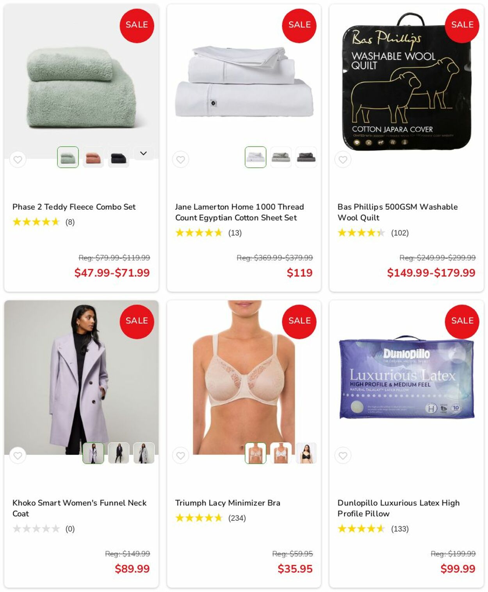488x592 pixels.
Task: View the 102 reviews of wool quilt
Action: click(x=400, y=233)
